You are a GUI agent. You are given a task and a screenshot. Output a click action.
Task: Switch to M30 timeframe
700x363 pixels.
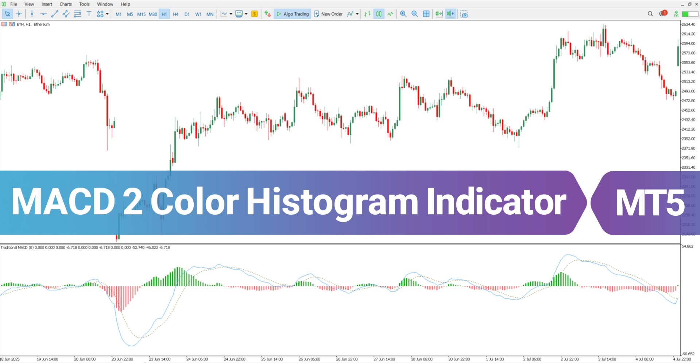(x=153, y=14)
